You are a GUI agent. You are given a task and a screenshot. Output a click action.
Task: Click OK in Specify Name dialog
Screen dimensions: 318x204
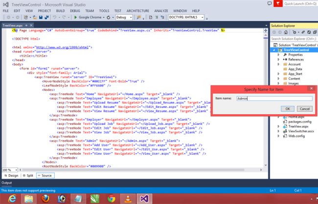288,109
